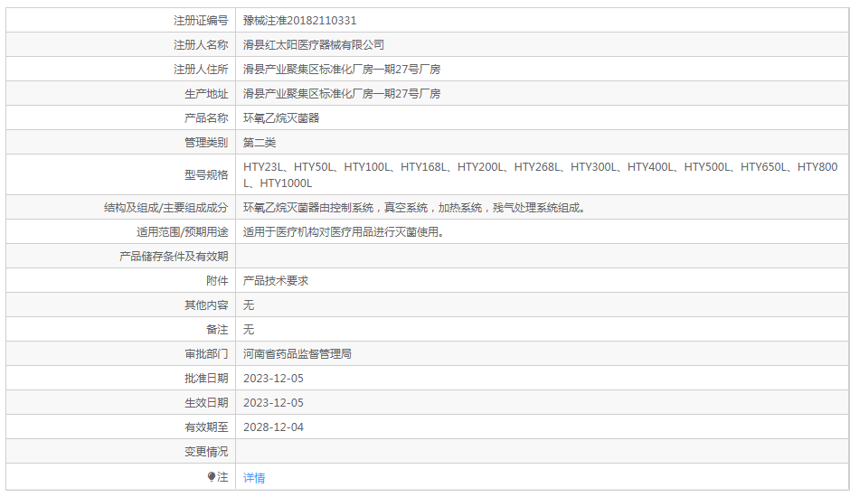Click the 适用范围/预期用途 label
The width and height of the screenshot is (859, 497).
[183, 232]
